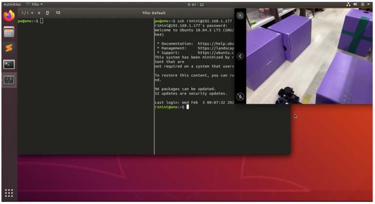Image resolution: width=375 pixels, height=204 pixels.
Task: Toggle the flash-off icon in video overlay
Action: point(240,96)
